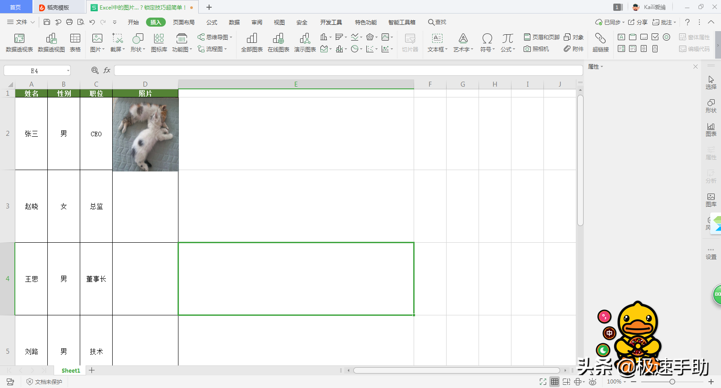Insert a pivot table (数据透视表)
Viewport: 721px width, 388px height.
pyautogui.click(x=19, y=43)
